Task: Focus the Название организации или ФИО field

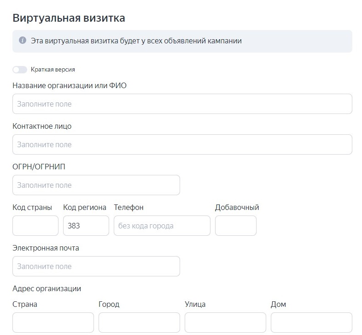Action: point(182,104)
